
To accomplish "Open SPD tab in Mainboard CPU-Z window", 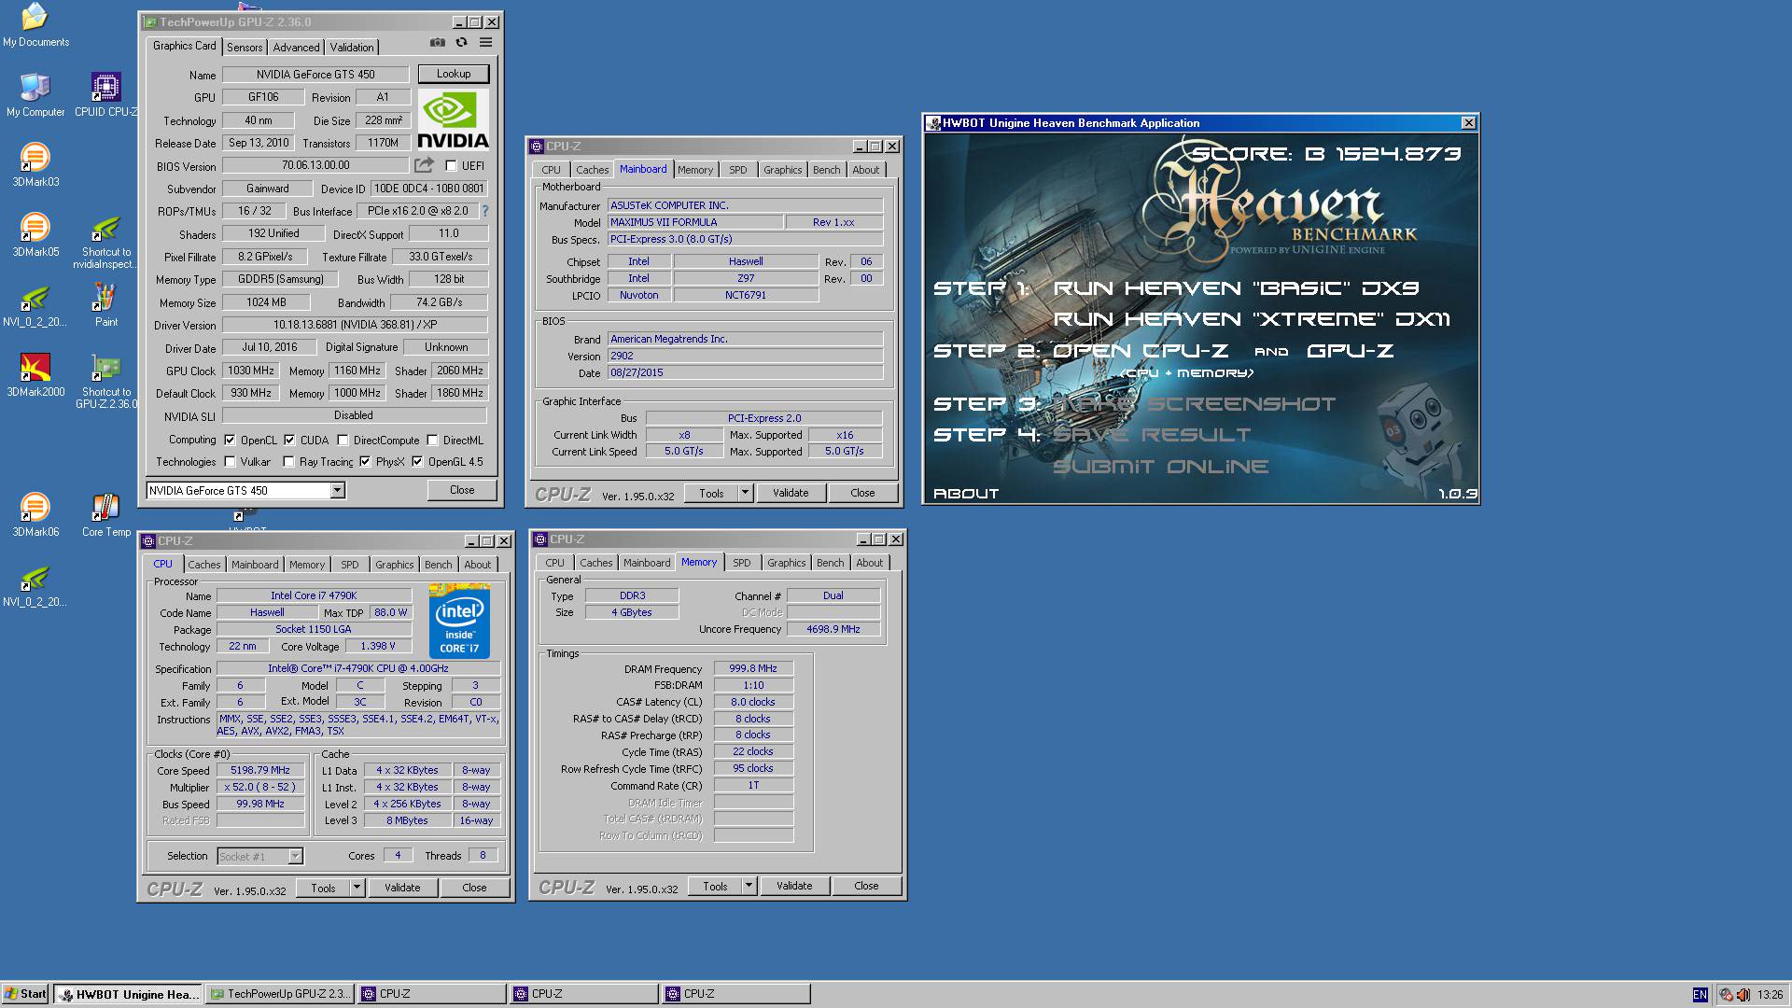I will (x=737, y=170).
